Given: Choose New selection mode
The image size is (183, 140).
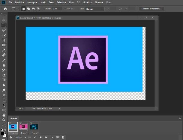Looking at the screenshot, I should (x=23, y=9).
